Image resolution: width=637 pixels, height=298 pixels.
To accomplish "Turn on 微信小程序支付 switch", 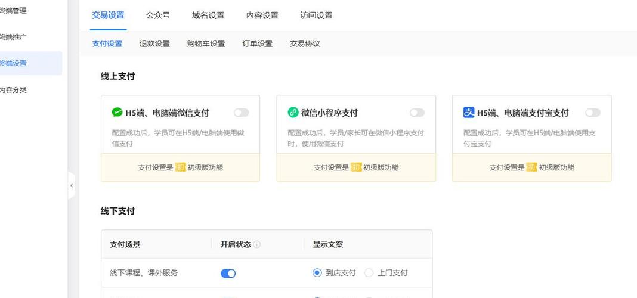I will tap(417, 113).
